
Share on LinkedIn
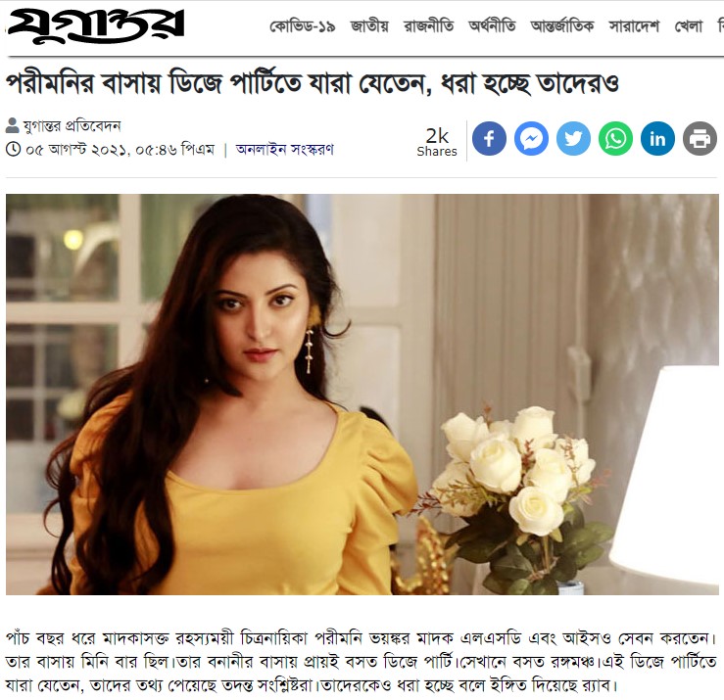[657, 138]
